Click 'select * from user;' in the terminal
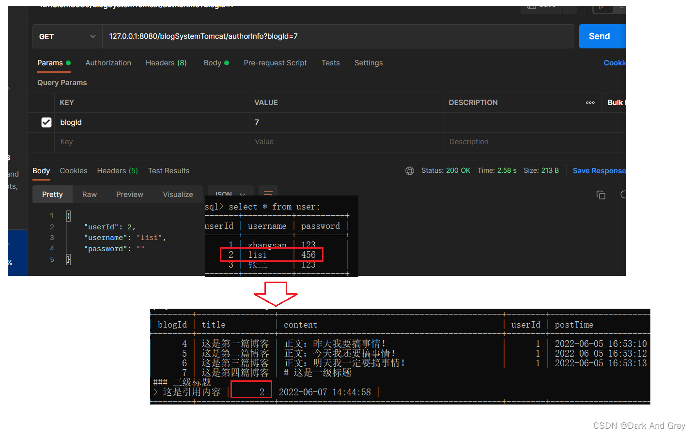 click(x=274, y=207)
